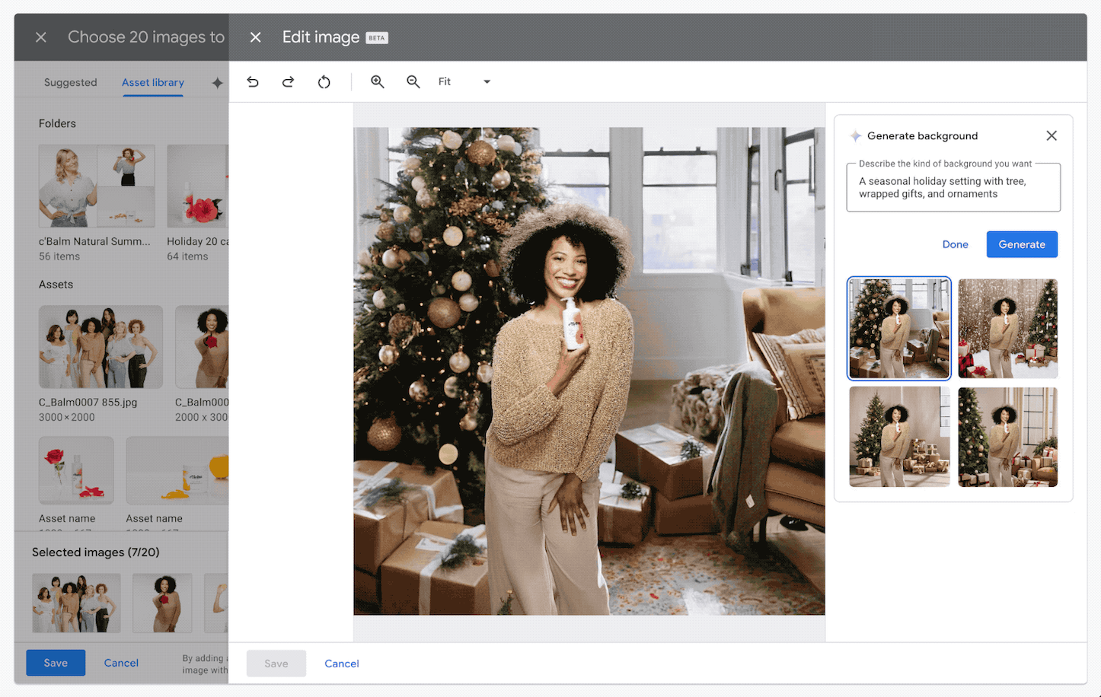This screenshot has height=697, width=1101.
Task: Switch to the Suggested tab
Action: (70, 82)
